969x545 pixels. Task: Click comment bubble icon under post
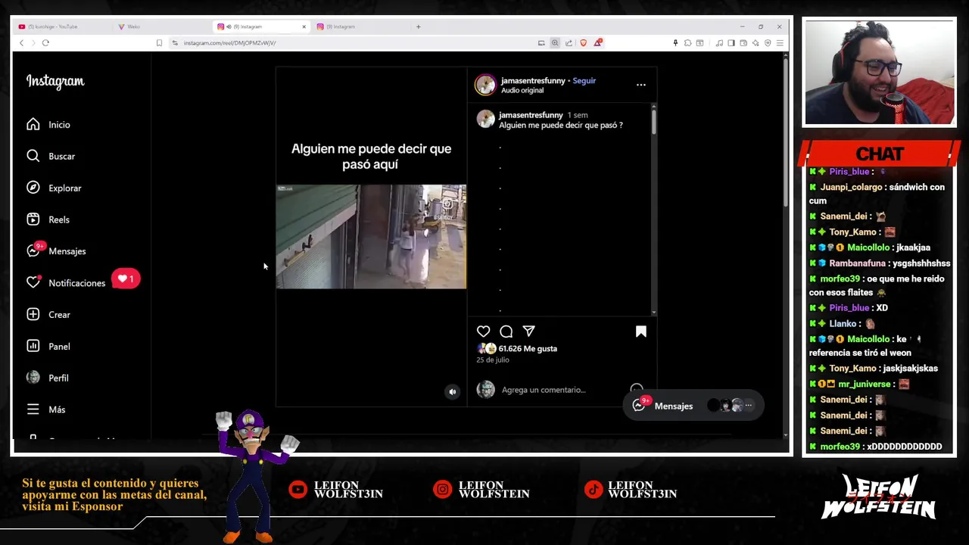506,332
